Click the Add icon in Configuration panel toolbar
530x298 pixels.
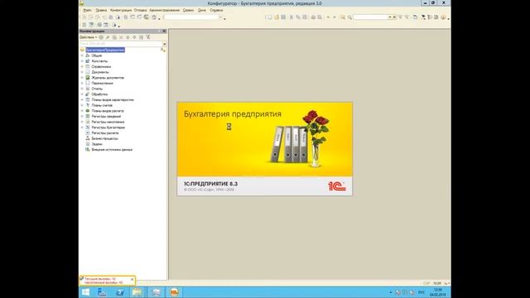tap(101, 37)
